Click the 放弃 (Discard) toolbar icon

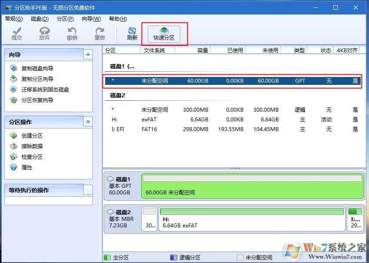point(44,33)
